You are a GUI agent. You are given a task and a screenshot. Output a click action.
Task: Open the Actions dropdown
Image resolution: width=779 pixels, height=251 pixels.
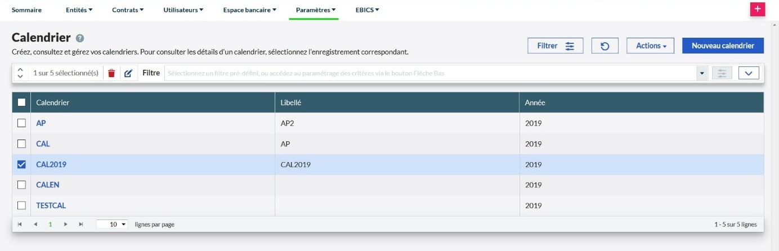tap(650, 46)
